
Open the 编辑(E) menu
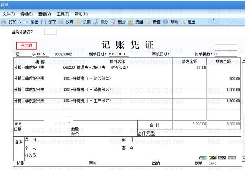coord(26,14)
